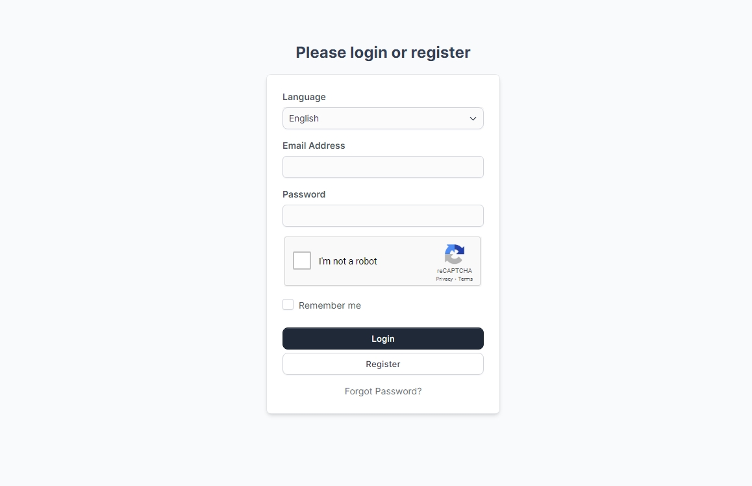Open the Language dropdown showing English

click(x=382, y=118)
